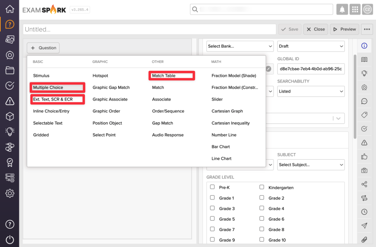Viewport: 376px width, 247px height.
Task: Click the properties panel vertical scrollbar
Action: click(355, 97)
